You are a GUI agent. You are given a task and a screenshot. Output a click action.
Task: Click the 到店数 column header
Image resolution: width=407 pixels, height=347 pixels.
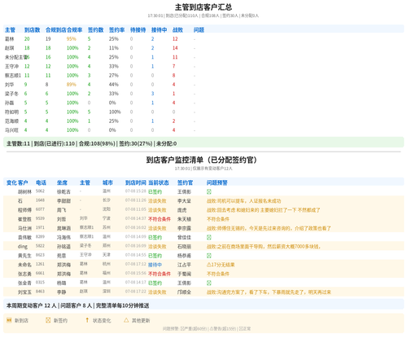[32, 30]
